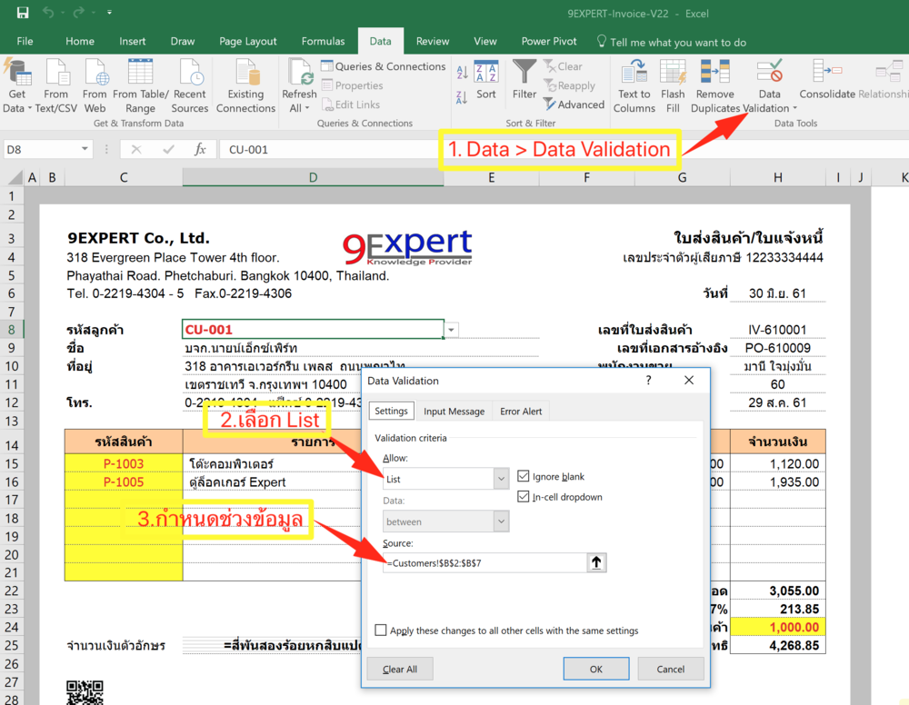
Task: Run Flash Fill
Action: pos(673,84)
